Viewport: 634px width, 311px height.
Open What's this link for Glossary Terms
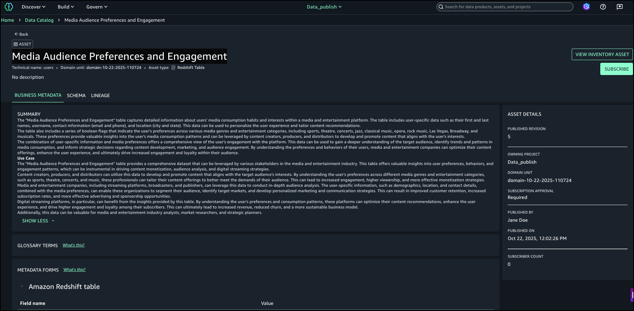(74, 245)
